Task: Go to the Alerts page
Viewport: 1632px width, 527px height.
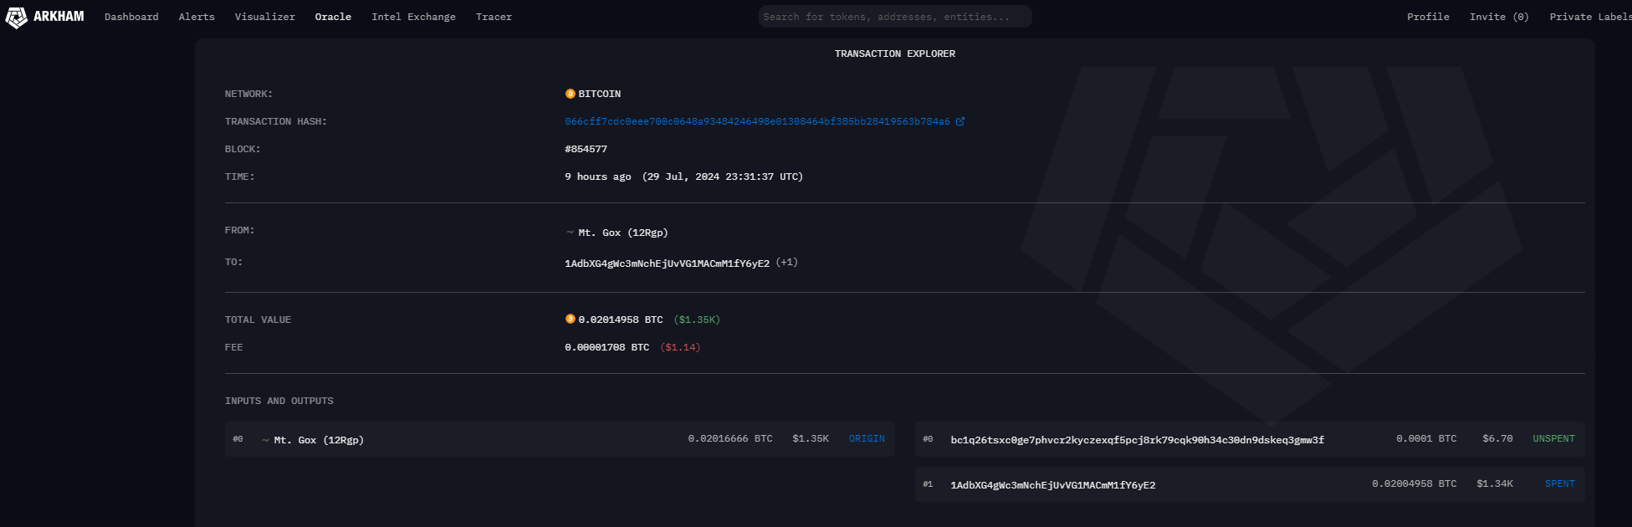Action: click(197, 17)
